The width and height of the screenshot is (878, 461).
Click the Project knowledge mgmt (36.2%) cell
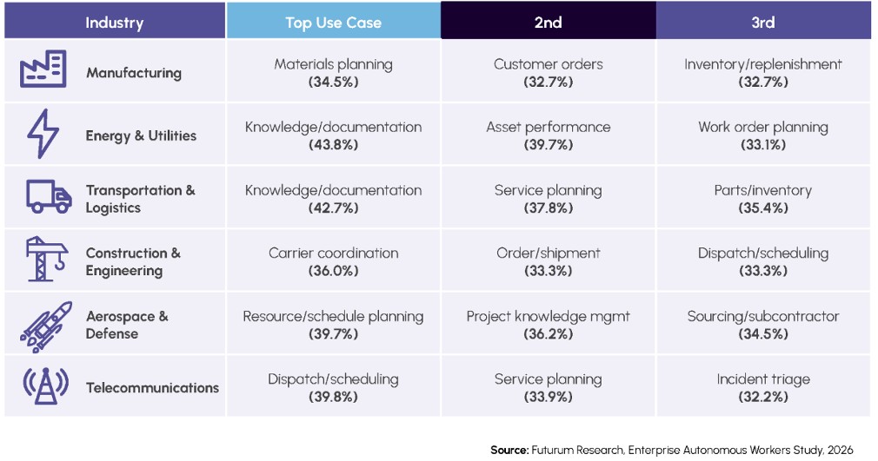[549, 323]
